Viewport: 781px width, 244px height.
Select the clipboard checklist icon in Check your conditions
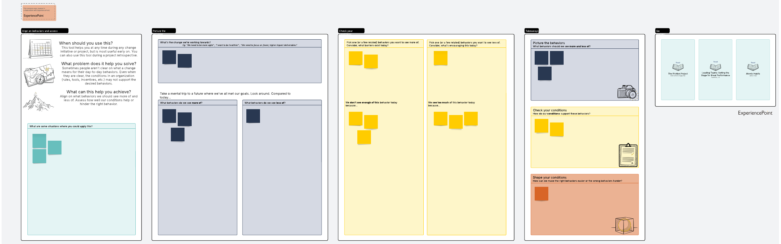[x=628, y=155]
